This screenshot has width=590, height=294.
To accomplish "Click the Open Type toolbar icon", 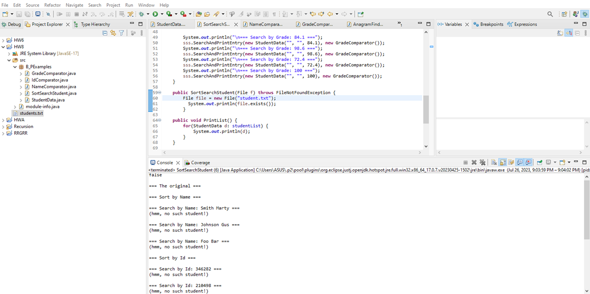I will point(199,14).
